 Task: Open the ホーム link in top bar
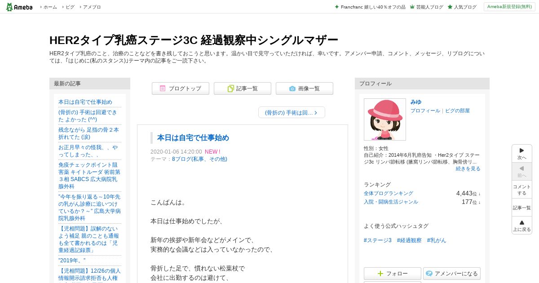[x=50, y=7]
